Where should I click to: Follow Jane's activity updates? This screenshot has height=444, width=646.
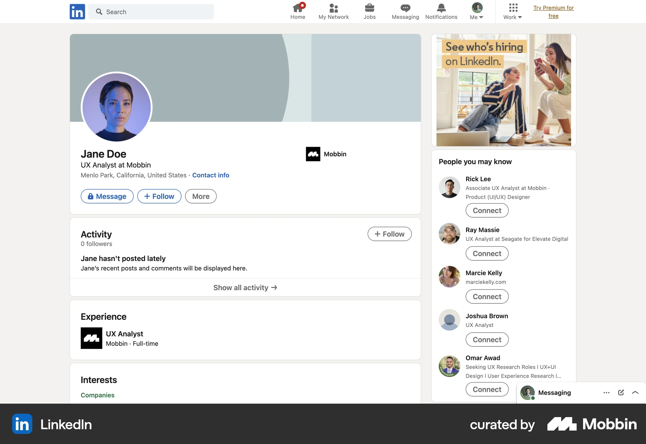coord(389,234)
